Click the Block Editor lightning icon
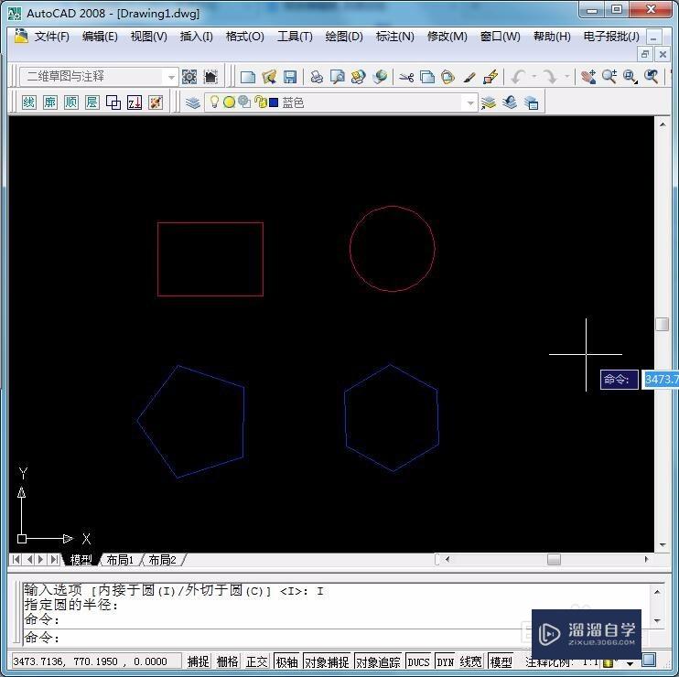679x677 pixels. click(x=490, y=77)
